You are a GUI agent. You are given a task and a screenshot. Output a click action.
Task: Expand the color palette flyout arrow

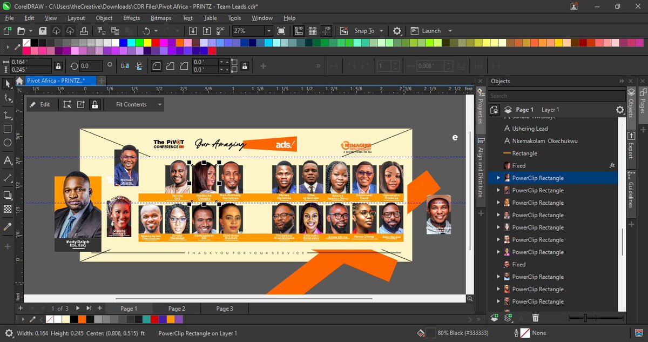pos(8,47)
